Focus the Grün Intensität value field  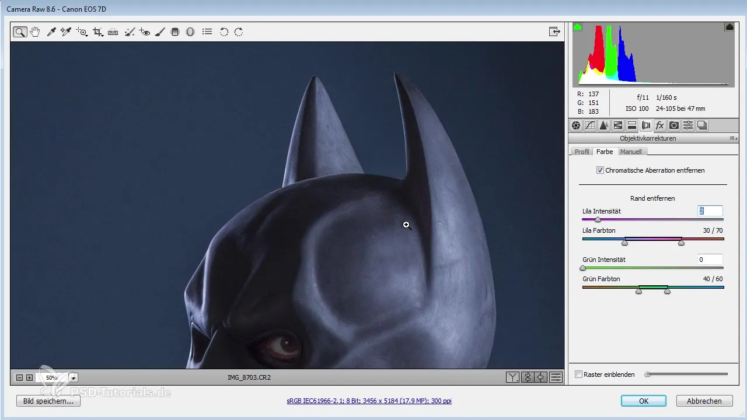click(710, 260)
